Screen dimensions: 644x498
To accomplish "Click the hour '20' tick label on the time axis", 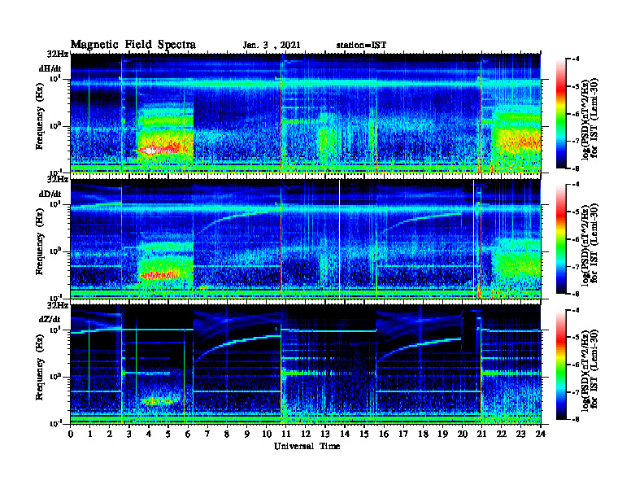I will pyautogui.click(x=462, y=435).
